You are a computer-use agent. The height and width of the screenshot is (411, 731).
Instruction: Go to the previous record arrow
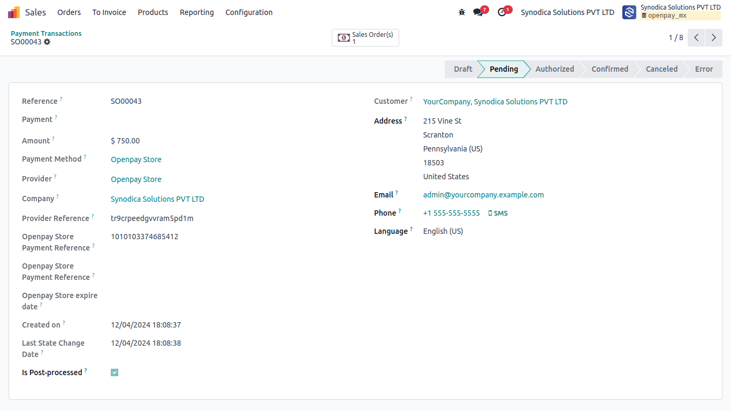point(696,37)
